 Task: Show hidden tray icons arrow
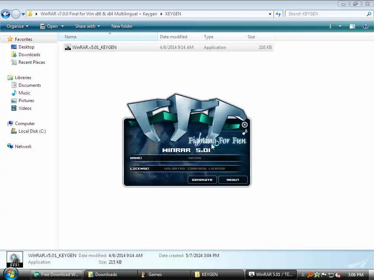click(303, 275)
